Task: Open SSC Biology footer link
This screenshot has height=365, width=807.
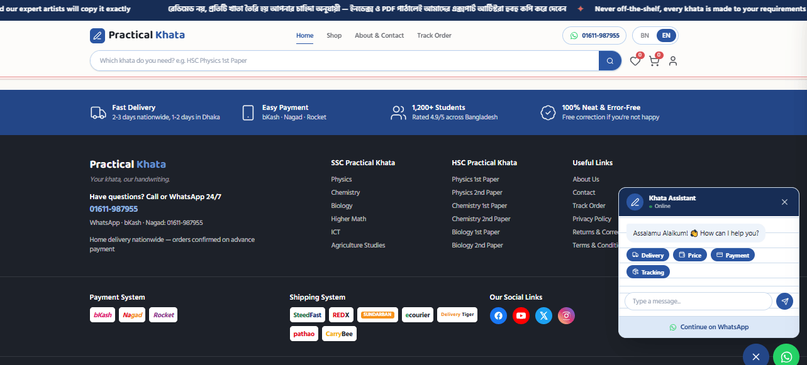Action: point(342,206)
